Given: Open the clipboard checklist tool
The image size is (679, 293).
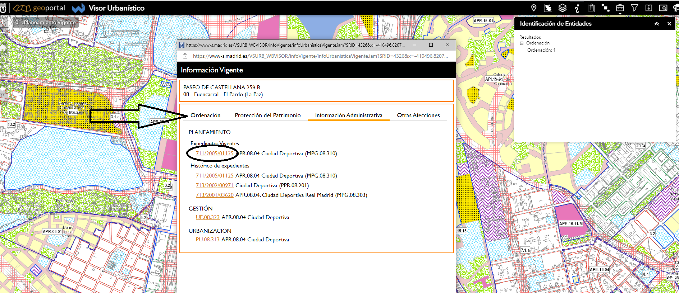Looking at the screenshot, I should (x=591, y=8).
